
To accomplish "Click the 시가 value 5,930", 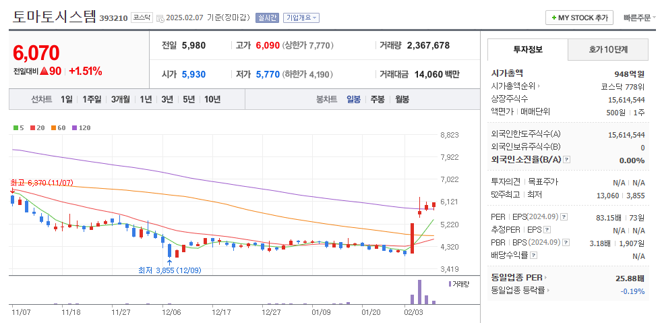I will [193, 75].
